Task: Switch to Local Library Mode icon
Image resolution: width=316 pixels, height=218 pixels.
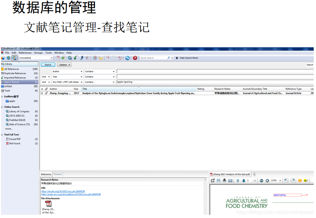Action: (x=3, y=58)
